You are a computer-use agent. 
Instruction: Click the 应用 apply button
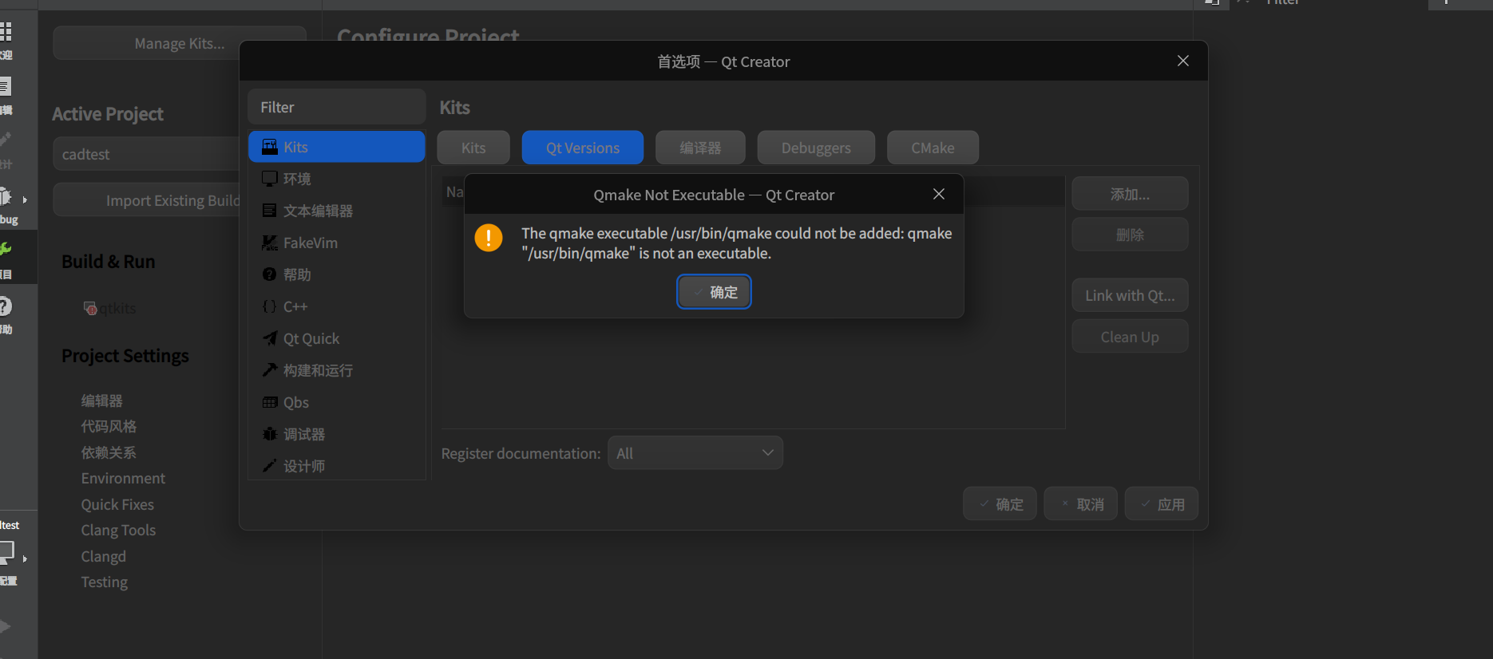coord(1162,504)
